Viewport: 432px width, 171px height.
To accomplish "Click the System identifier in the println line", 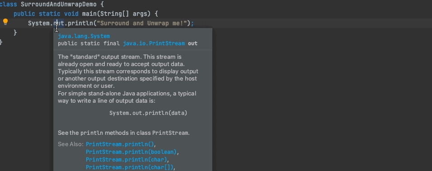I will pyautogui.click(x=39, y=23).
